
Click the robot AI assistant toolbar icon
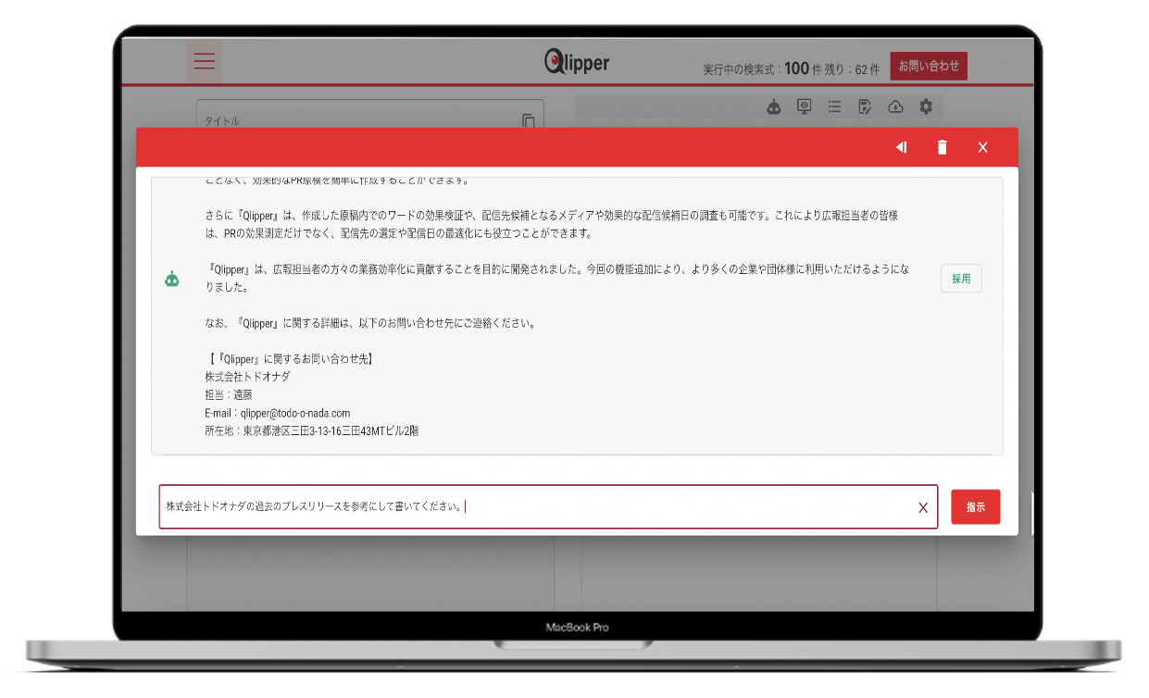point(774,107)
